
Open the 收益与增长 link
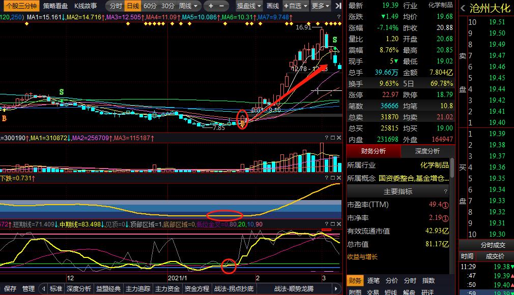tap(362, 257)
